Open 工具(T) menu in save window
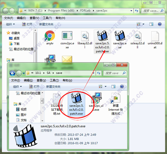The height and width of the screenshot is (154, 167). click(x=54, y=80)
